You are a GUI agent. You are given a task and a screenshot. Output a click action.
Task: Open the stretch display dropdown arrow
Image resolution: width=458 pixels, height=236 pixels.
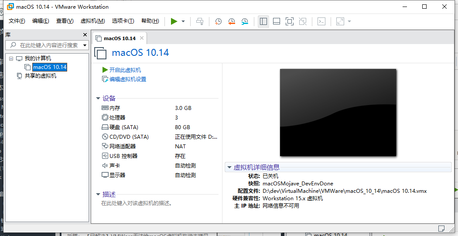tap(349, 21)
